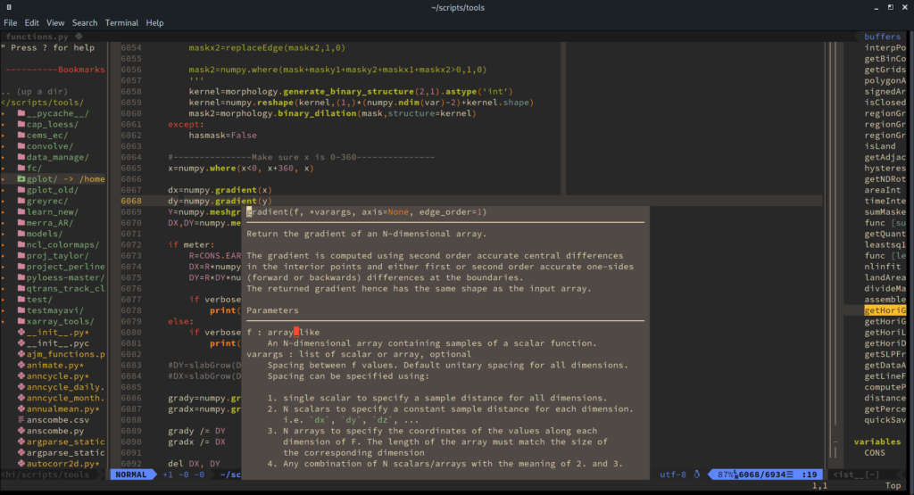Click the xarray_tools folder icon
The height and width of the screenshot is (495, 914).
point(21,321)
